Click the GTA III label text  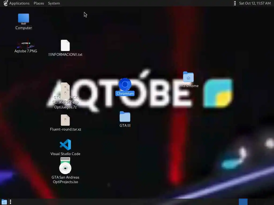125,125
